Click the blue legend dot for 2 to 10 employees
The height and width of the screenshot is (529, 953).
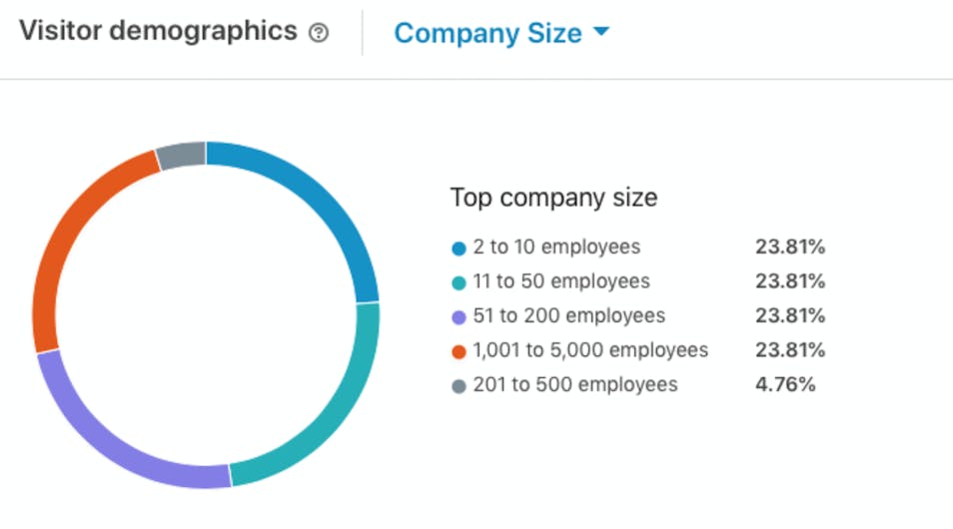pos(460,248)
